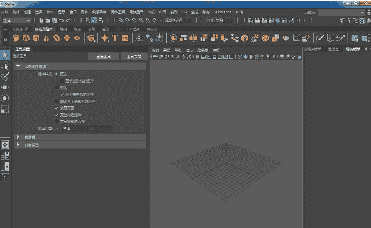Create a polygon cylinder from shelf

36,38
